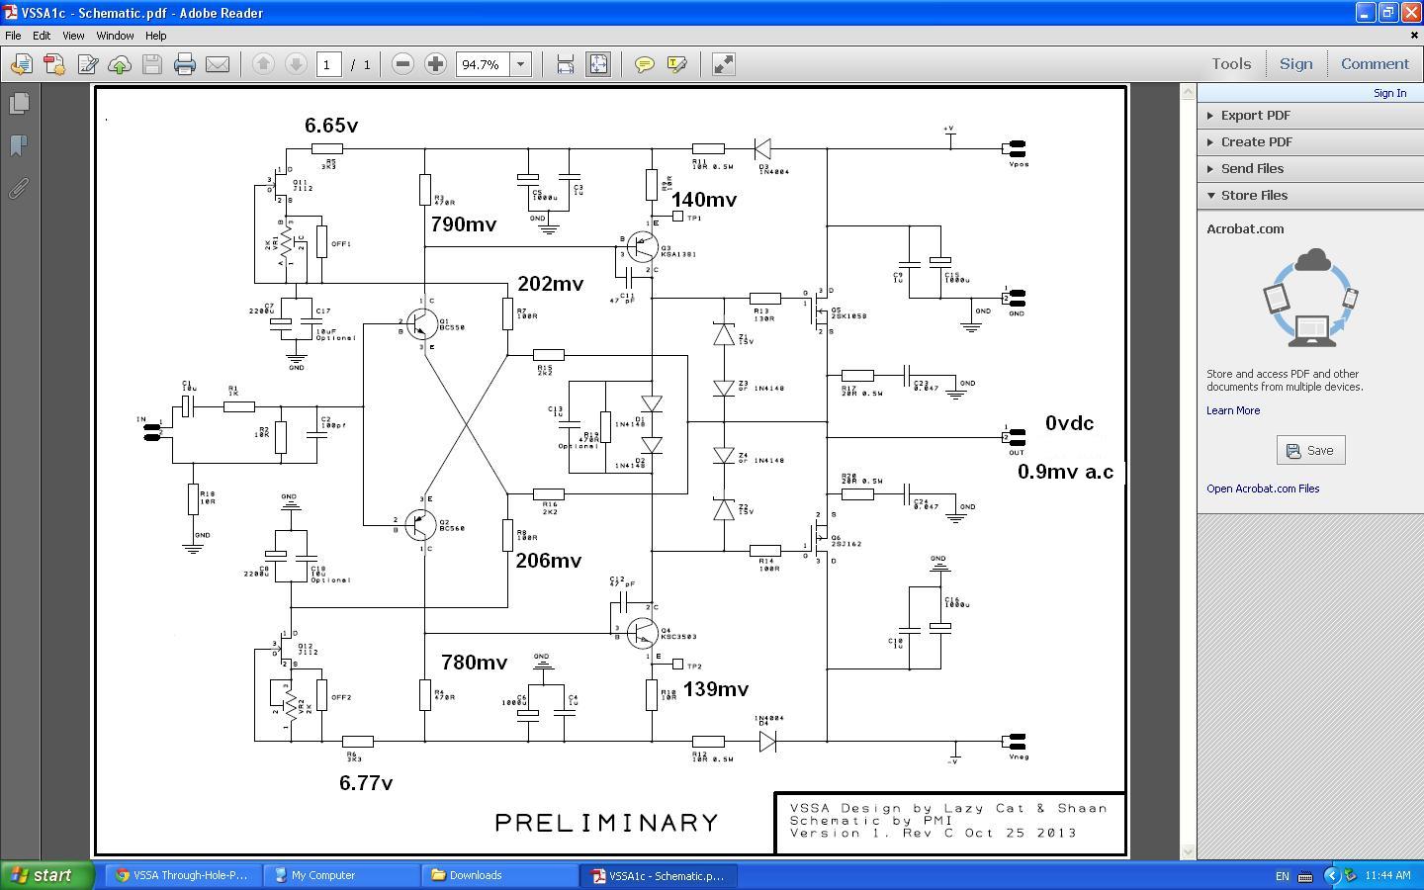Click scrollbar down arrow of document
This screenshot has height=890, width=1424.
point(1188,851)
